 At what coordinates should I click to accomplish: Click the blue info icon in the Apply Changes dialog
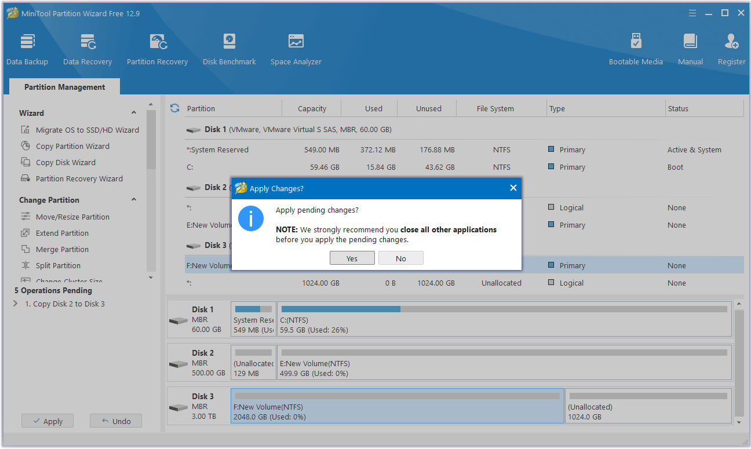(251, 218)
